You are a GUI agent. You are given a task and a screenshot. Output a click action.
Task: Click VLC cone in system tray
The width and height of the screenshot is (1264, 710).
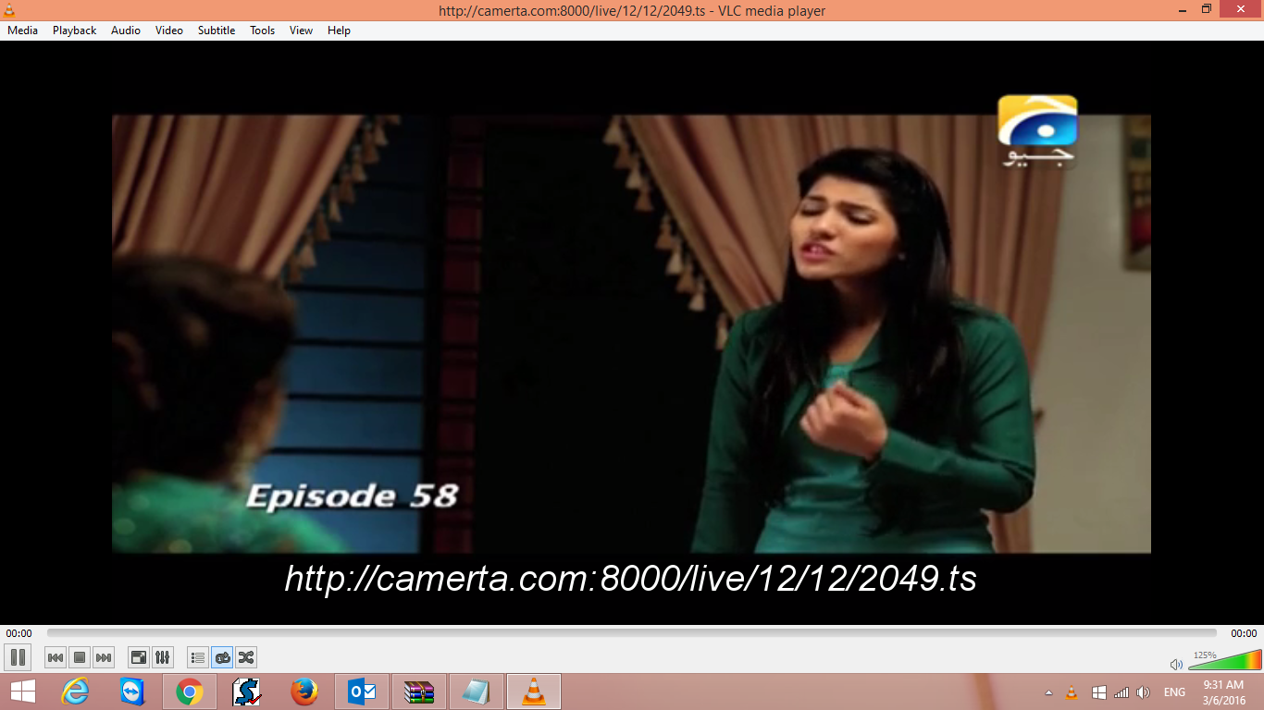tap(1072, 692)
